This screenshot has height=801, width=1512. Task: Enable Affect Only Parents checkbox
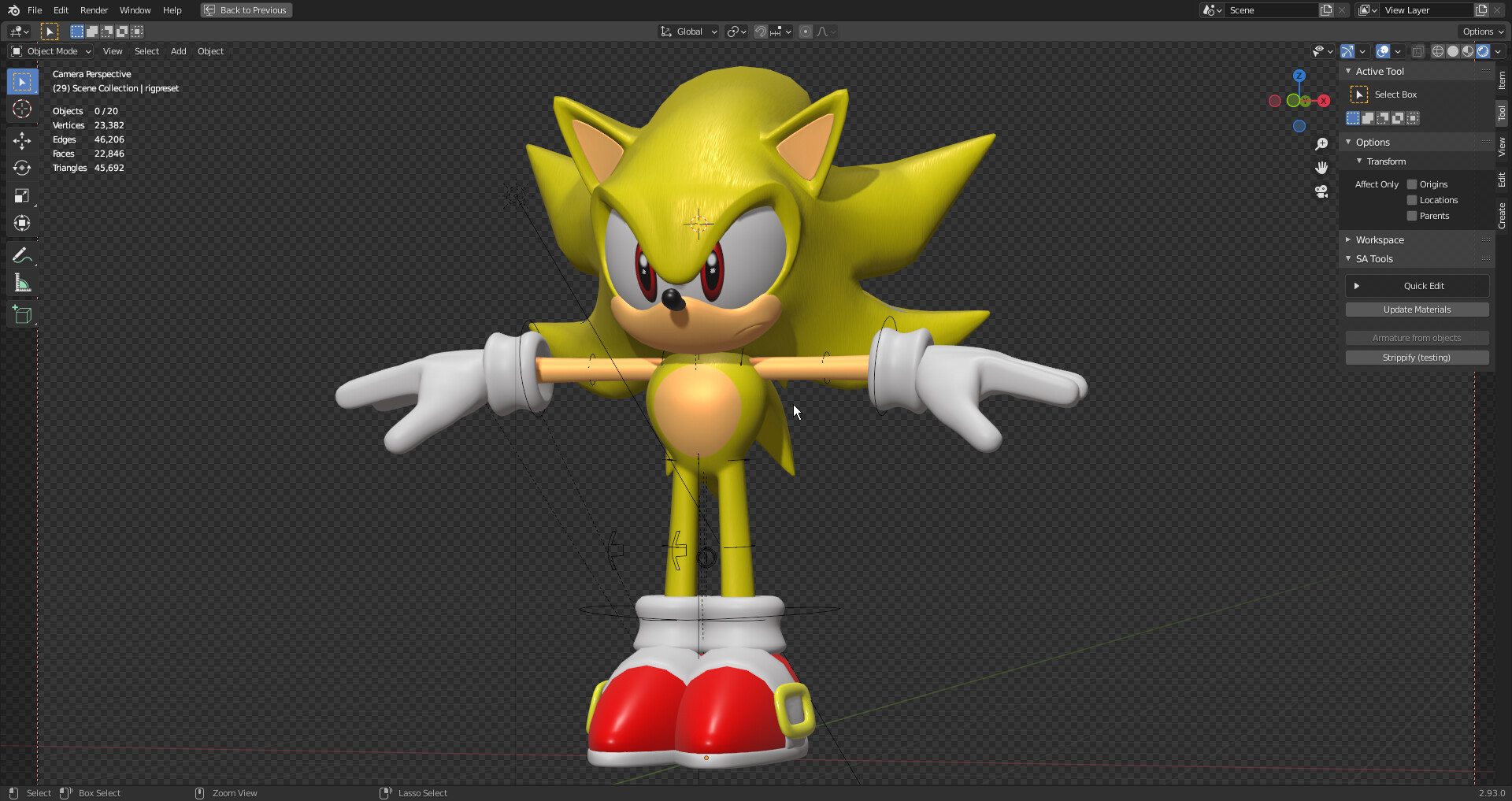point(1412,216)
